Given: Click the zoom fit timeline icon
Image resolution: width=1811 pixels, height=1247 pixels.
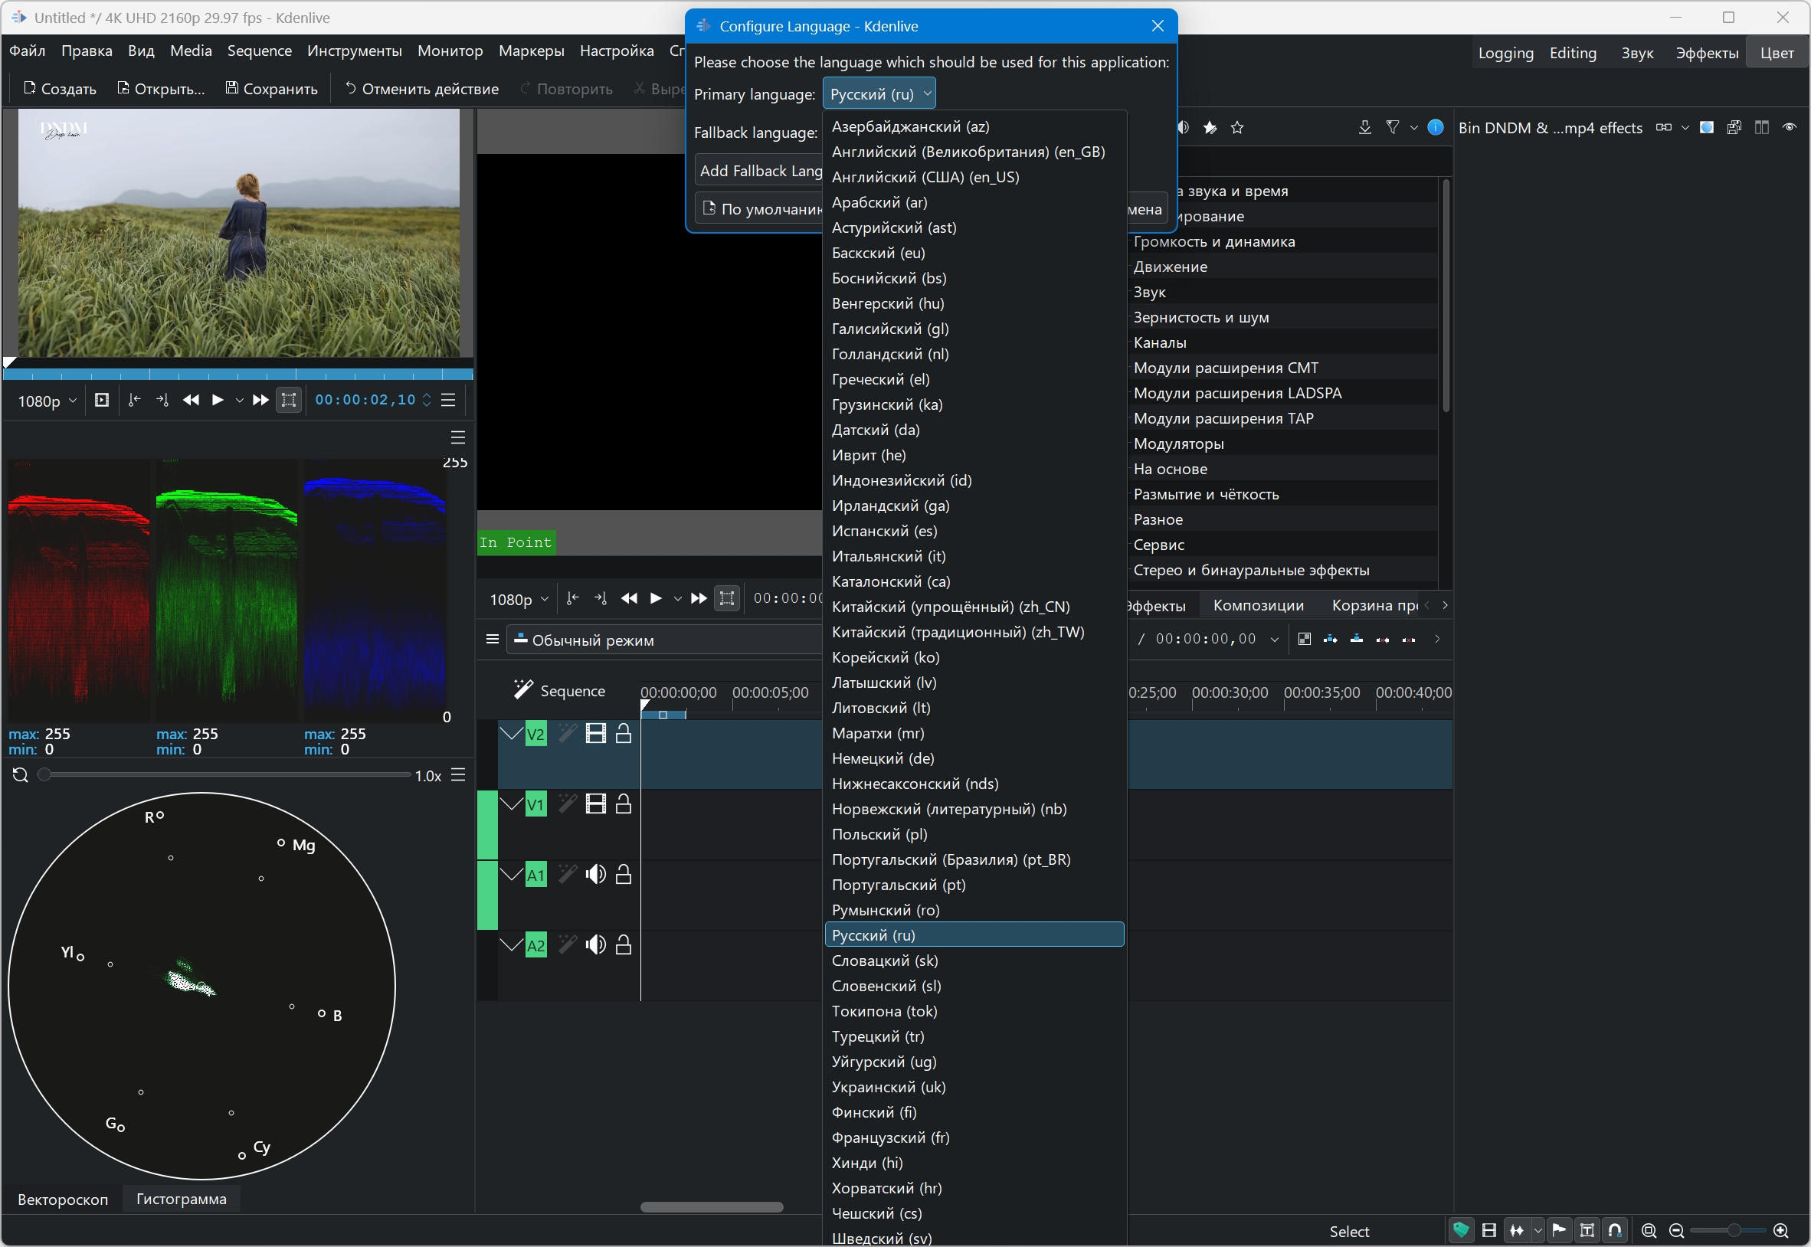Looking at the screenshot, I should click(x=1649, y=1231).
